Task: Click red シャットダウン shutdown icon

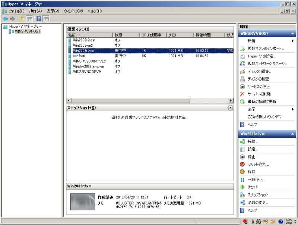Action: (x=242, y=164)
